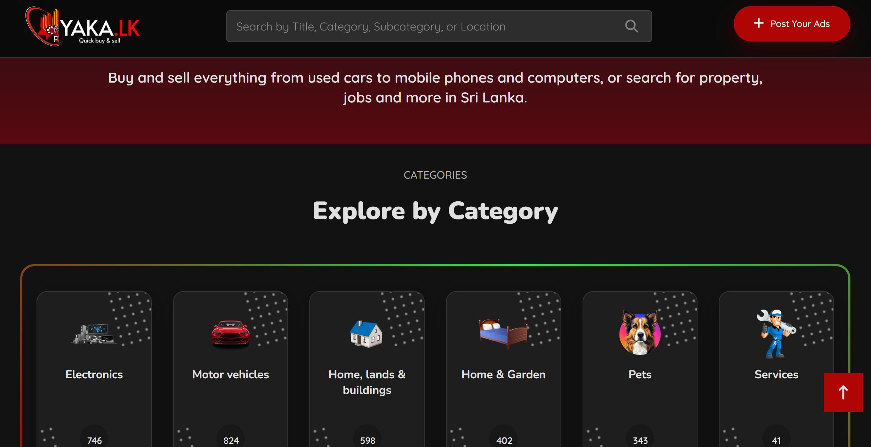Image resolution: width=871 pixels, height=447 pixels.
Task: Click the 41 count badge
Action: point(776,438)
